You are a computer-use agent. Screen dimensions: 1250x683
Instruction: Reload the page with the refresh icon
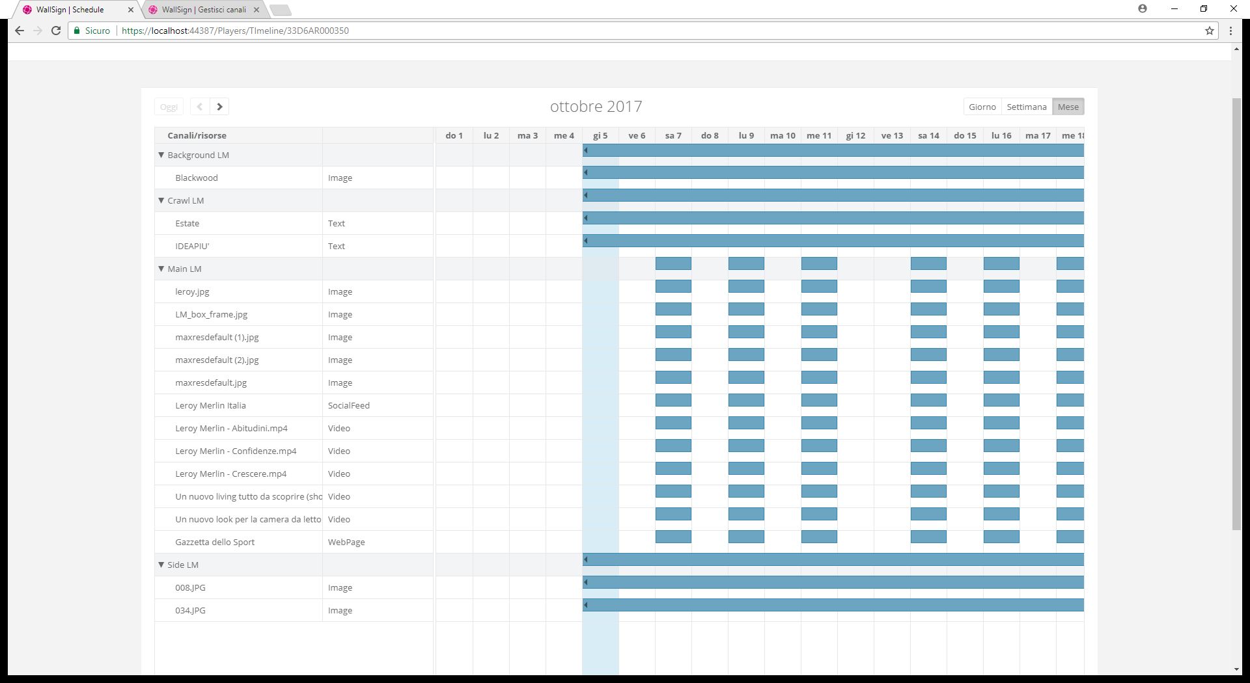tap(57, 31)
